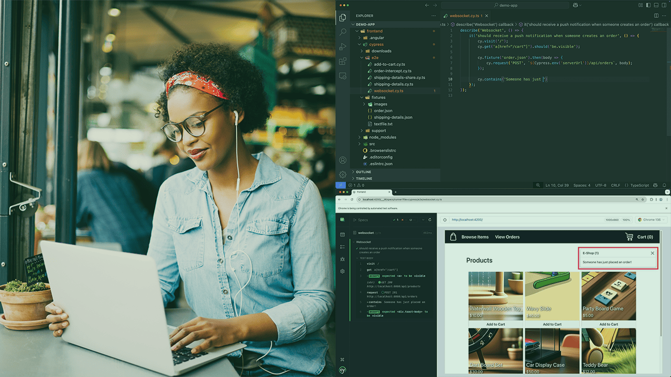Open the notifications bell in VS Code status bar
Screen dimensions: 671x377
[665, 185]
